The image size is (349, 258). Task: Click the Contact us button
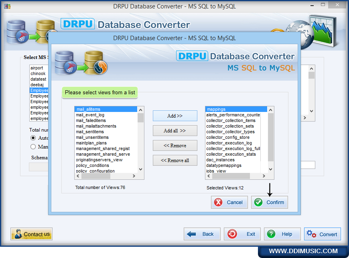(x=31, y=234)
